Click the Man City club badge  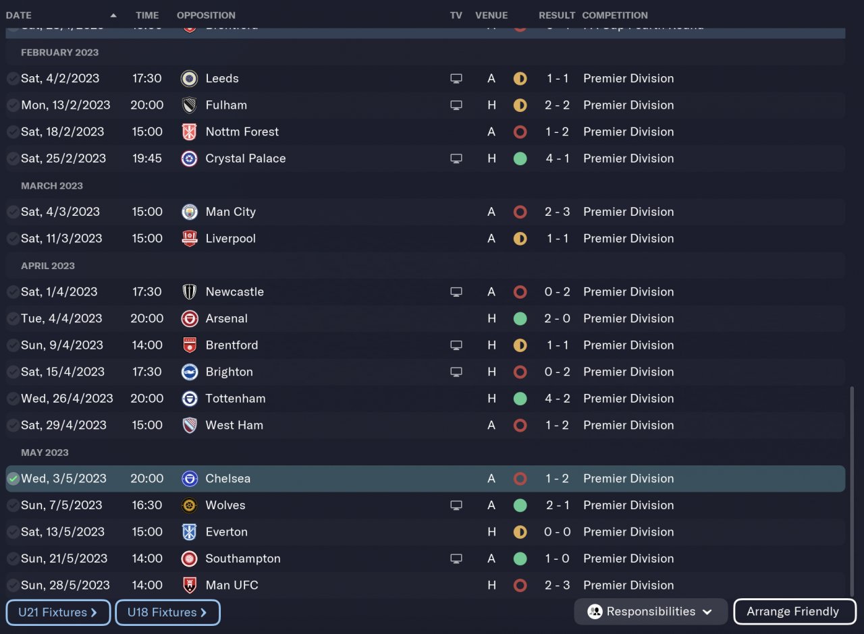190,212
